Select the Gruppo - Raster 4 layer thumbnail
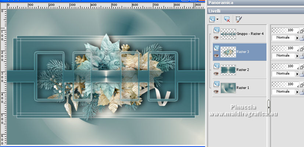The height and width of the screenshot is (147, 304). click(228, 34)
